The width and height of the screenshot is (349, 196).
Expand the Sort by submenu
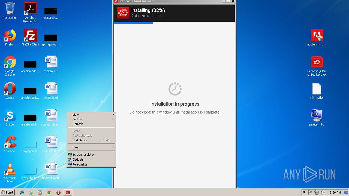tap(91, 119)
